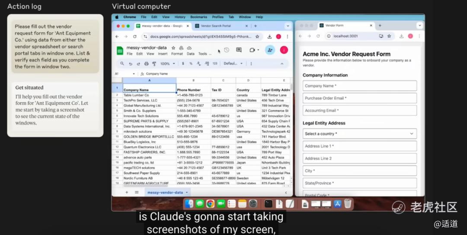Click the cloud document status icon
This screenshot has width=467, height=235.
coord(189,48)
